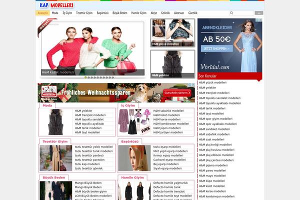Click the gray search submit button
Screen dimensions: 300x200
point(259,13)
